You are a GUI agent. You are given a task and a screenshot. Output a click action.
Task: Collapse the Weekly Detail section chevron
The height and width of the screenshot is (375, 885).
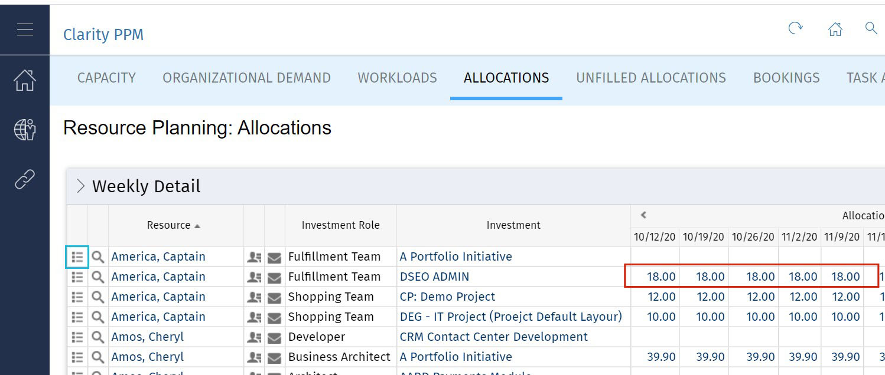[81, 186]
